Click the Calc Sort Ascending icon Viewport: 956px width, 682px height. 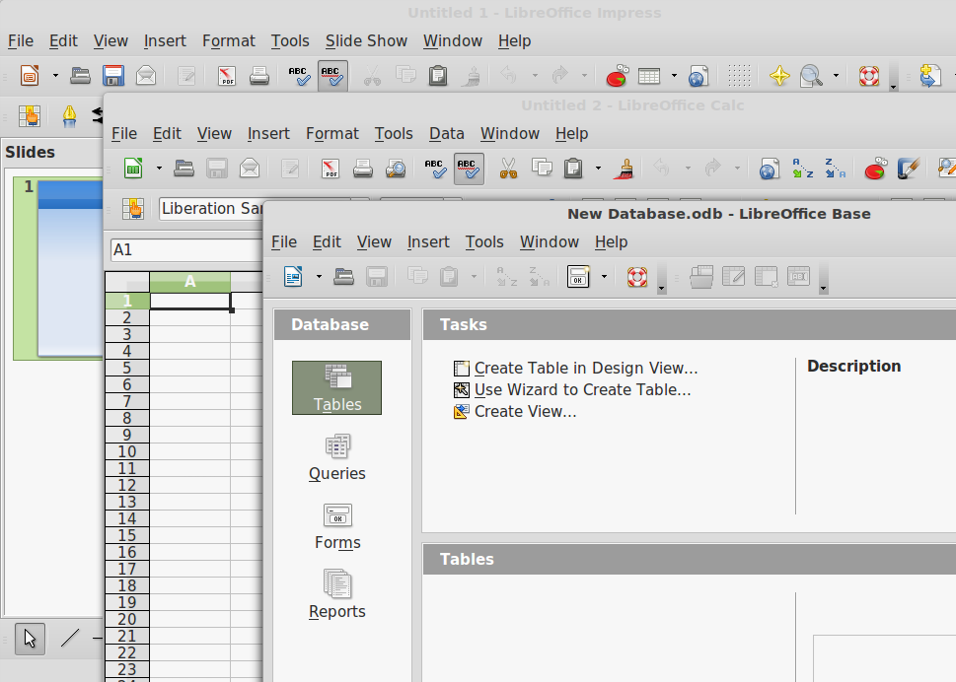click(803, 169)
